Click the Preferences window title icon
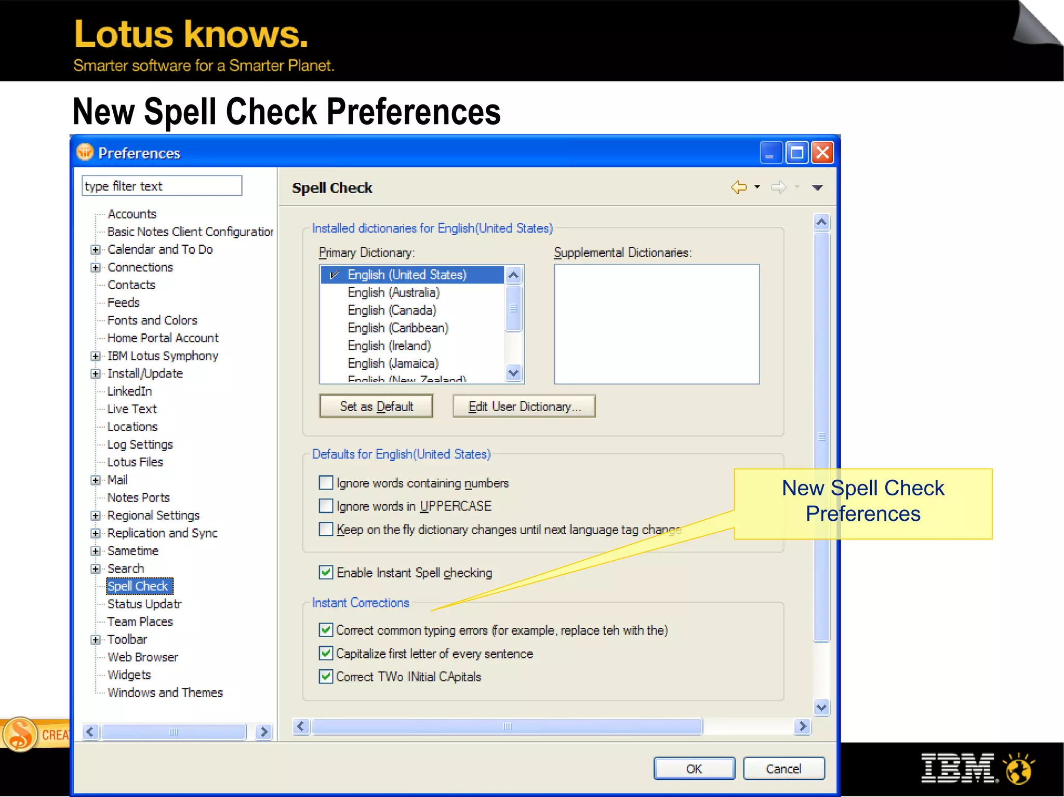The width and height of the screenshot is (1064, 797). pos(85,152)
